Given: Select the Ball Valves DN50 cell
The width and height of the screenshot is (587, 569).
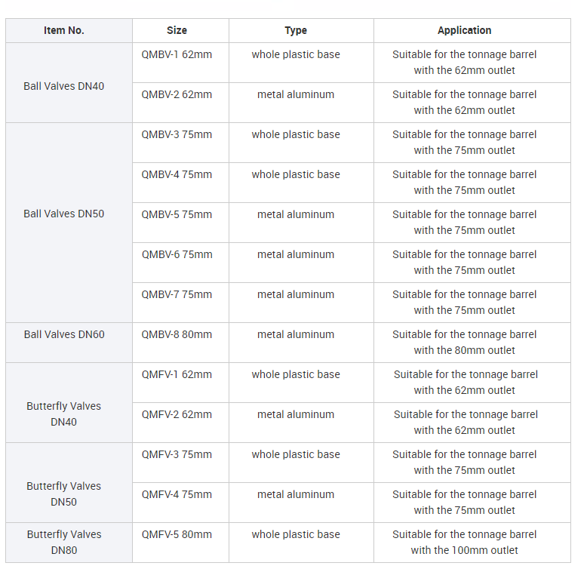Looking at the screenshot, I should point(64,214).
